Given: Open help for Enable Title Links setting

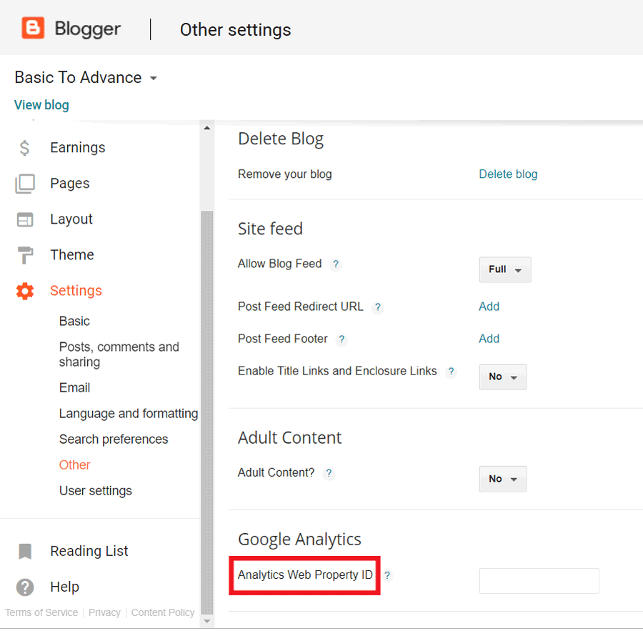Looking at the screenshot, I should tap(451, 372).
